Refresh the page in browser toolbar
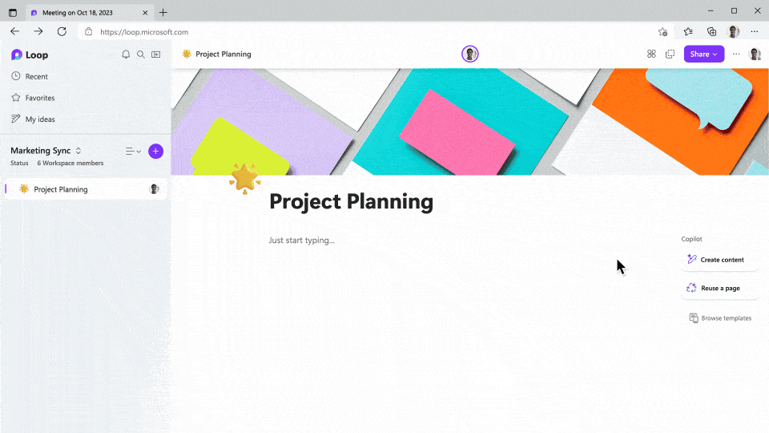This screenshot has height=433, width=769. [62, 31]
